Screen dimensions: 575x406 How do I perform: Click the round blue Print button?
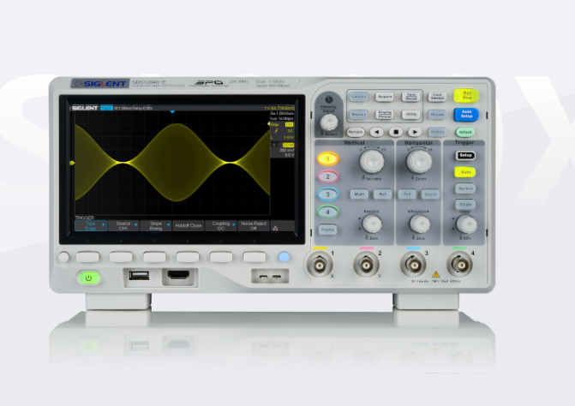[284, 256]
